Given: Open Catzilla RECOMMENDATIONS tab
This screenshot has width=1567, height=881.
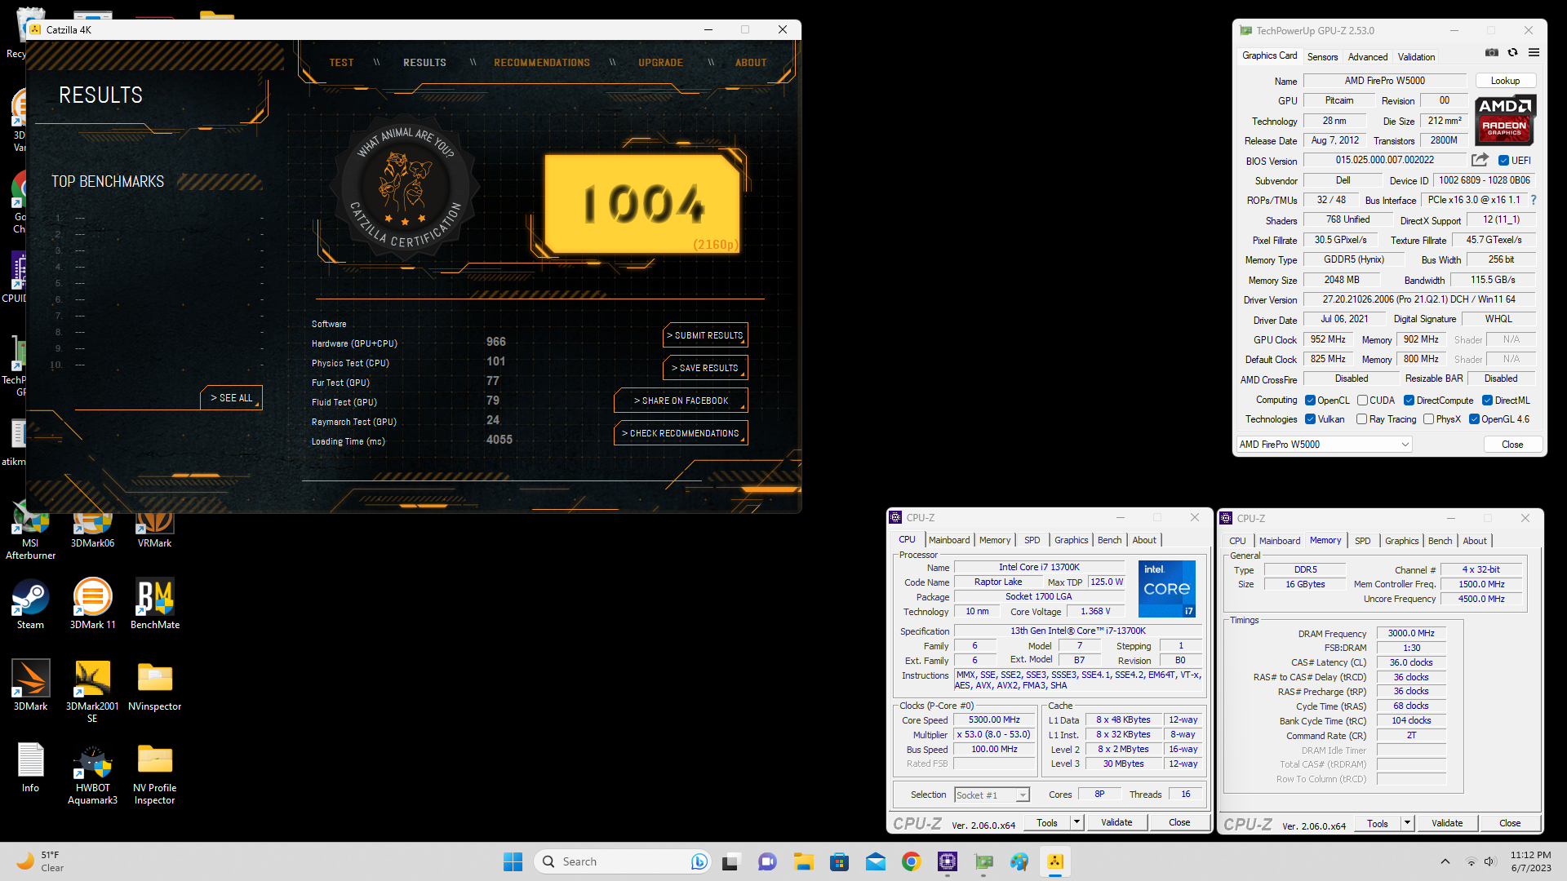Looking at the screenshot, I should point(542,63).
